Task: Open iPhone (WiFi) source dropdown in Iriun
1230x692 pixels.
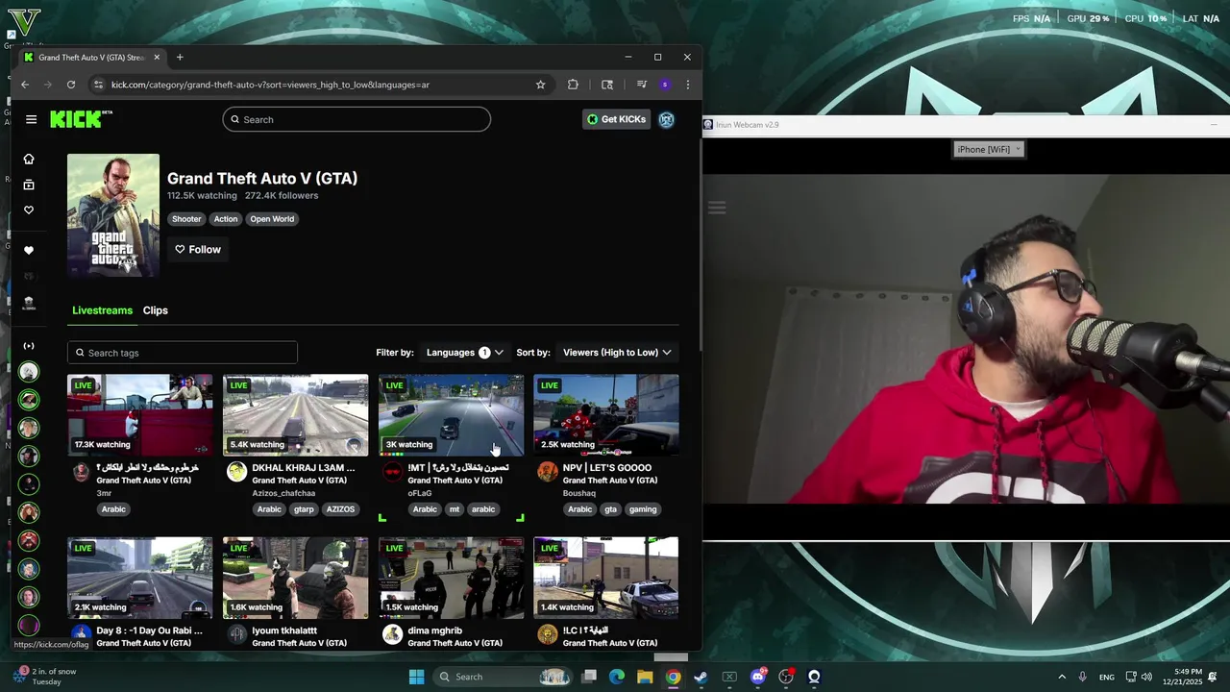Action: pos(989,149)
